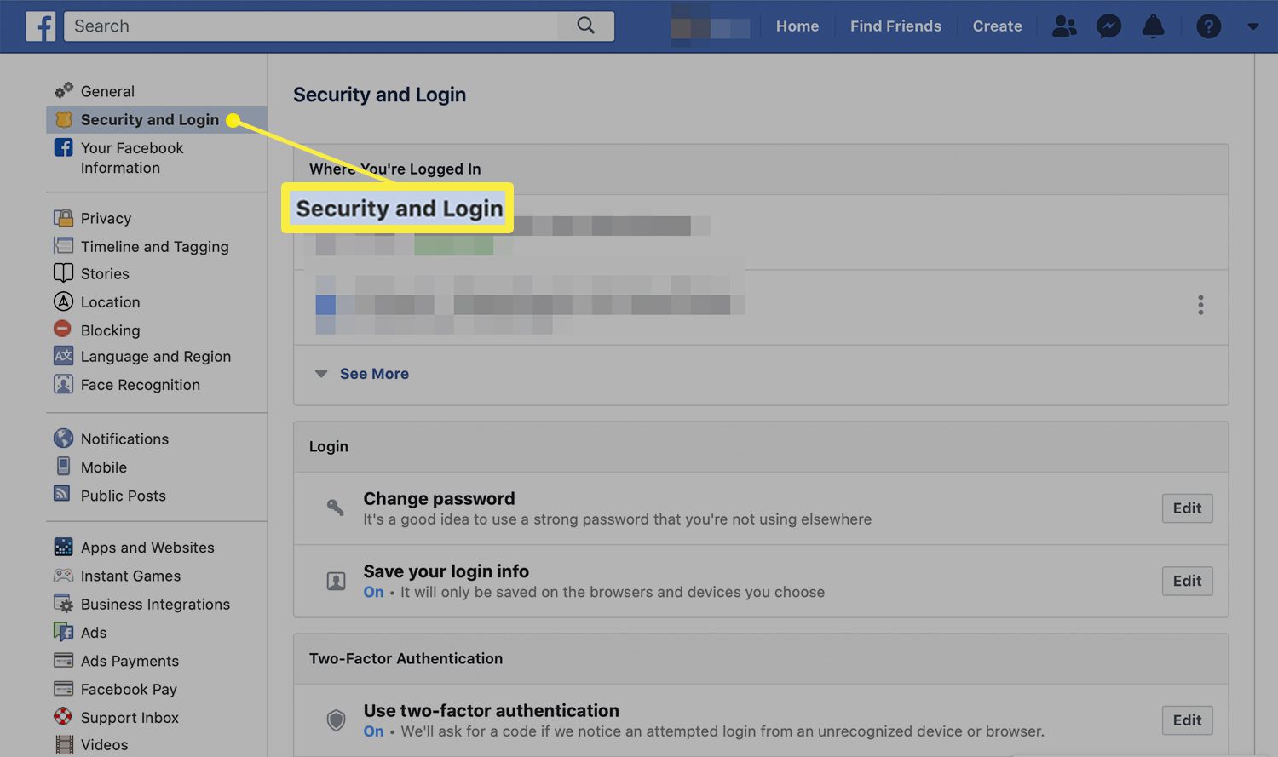The width and height of the screenshot is (1278, 757).
Task: Go to Home in top bar
Action: point(797,26)
